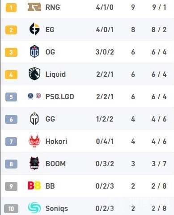The height and width of the screenshot is (215, 174).
Task: Click the BB red and yellow logo
Action: 34,185
